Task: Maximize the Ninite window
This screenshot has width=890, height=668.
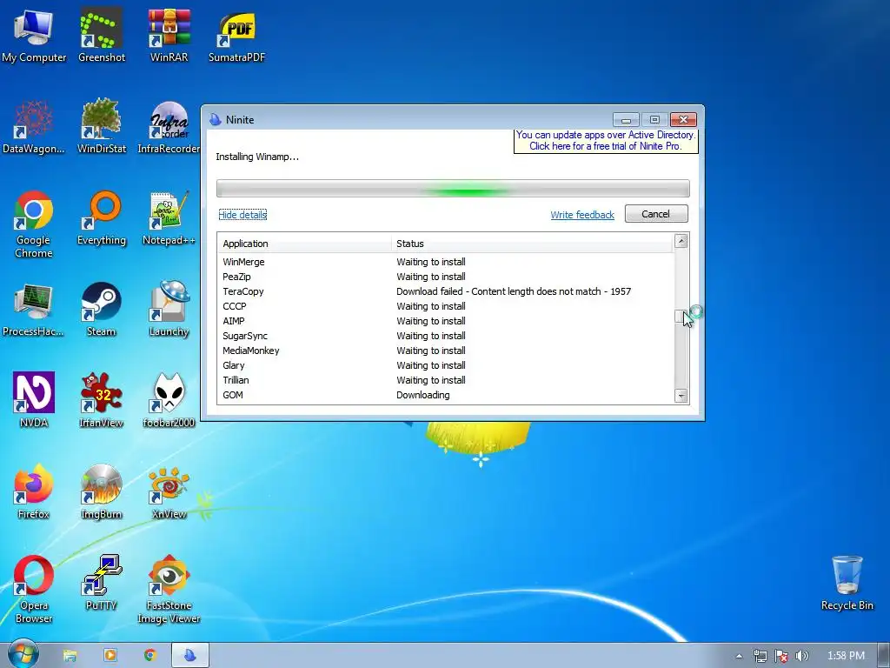Action: point(654,120)
